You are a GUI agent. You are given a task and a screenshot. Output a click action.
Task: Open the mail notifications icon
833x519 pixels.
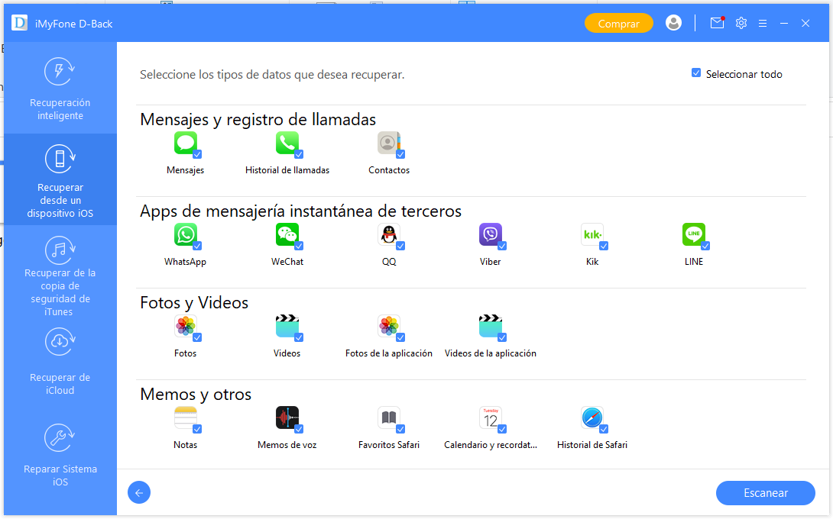click(717, 23)
